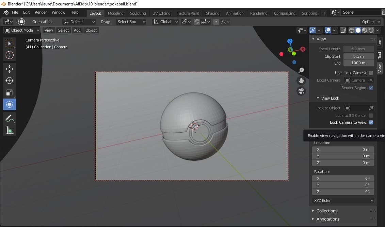Image resolution: width=385 pixels, height=227 pixels.
Task: Toggle the snap magnet icon
Action: 197,22
